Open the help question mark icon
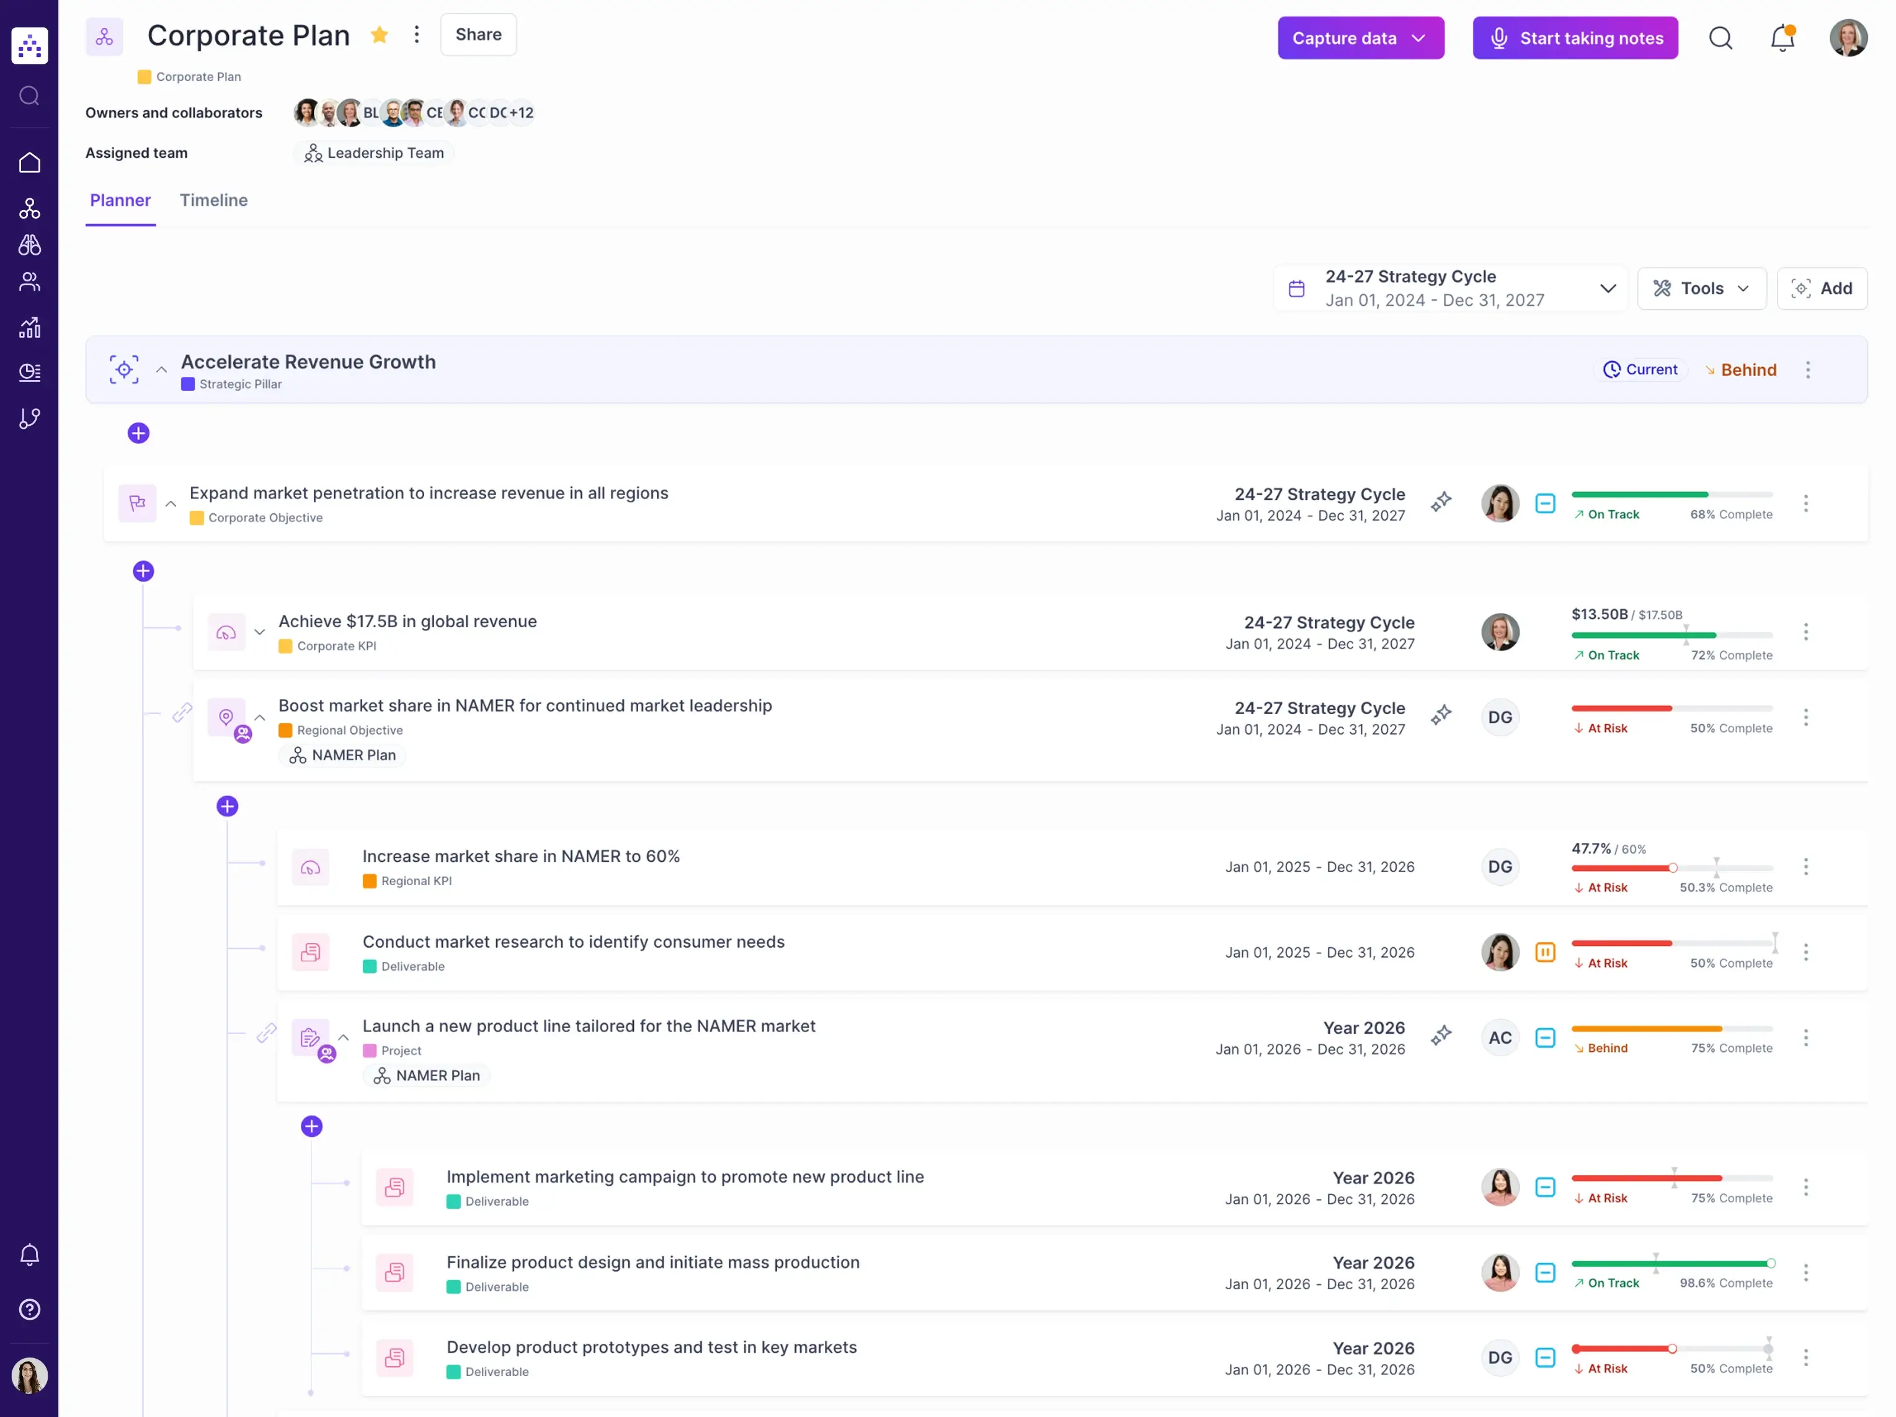This screenshot has height=1417, width=1896. [x=29, y=1309]
